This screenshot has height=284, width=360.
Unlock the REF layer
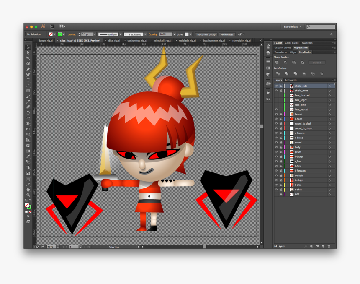(x=281, y=194)
